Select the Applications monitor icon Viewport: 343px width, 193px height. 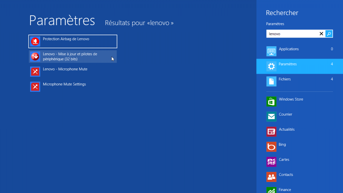point(271,51)
